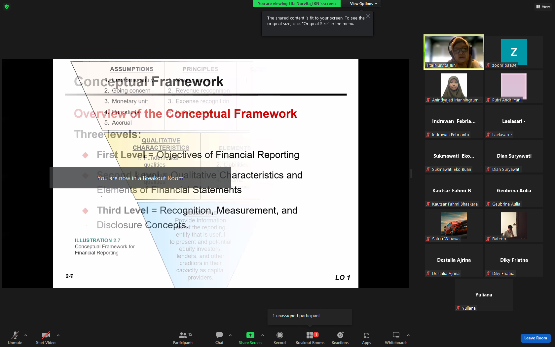Select Tita Nurvita_IBN's video thumbnail
This screenshot has width=555, height=347.
[454, 52]
